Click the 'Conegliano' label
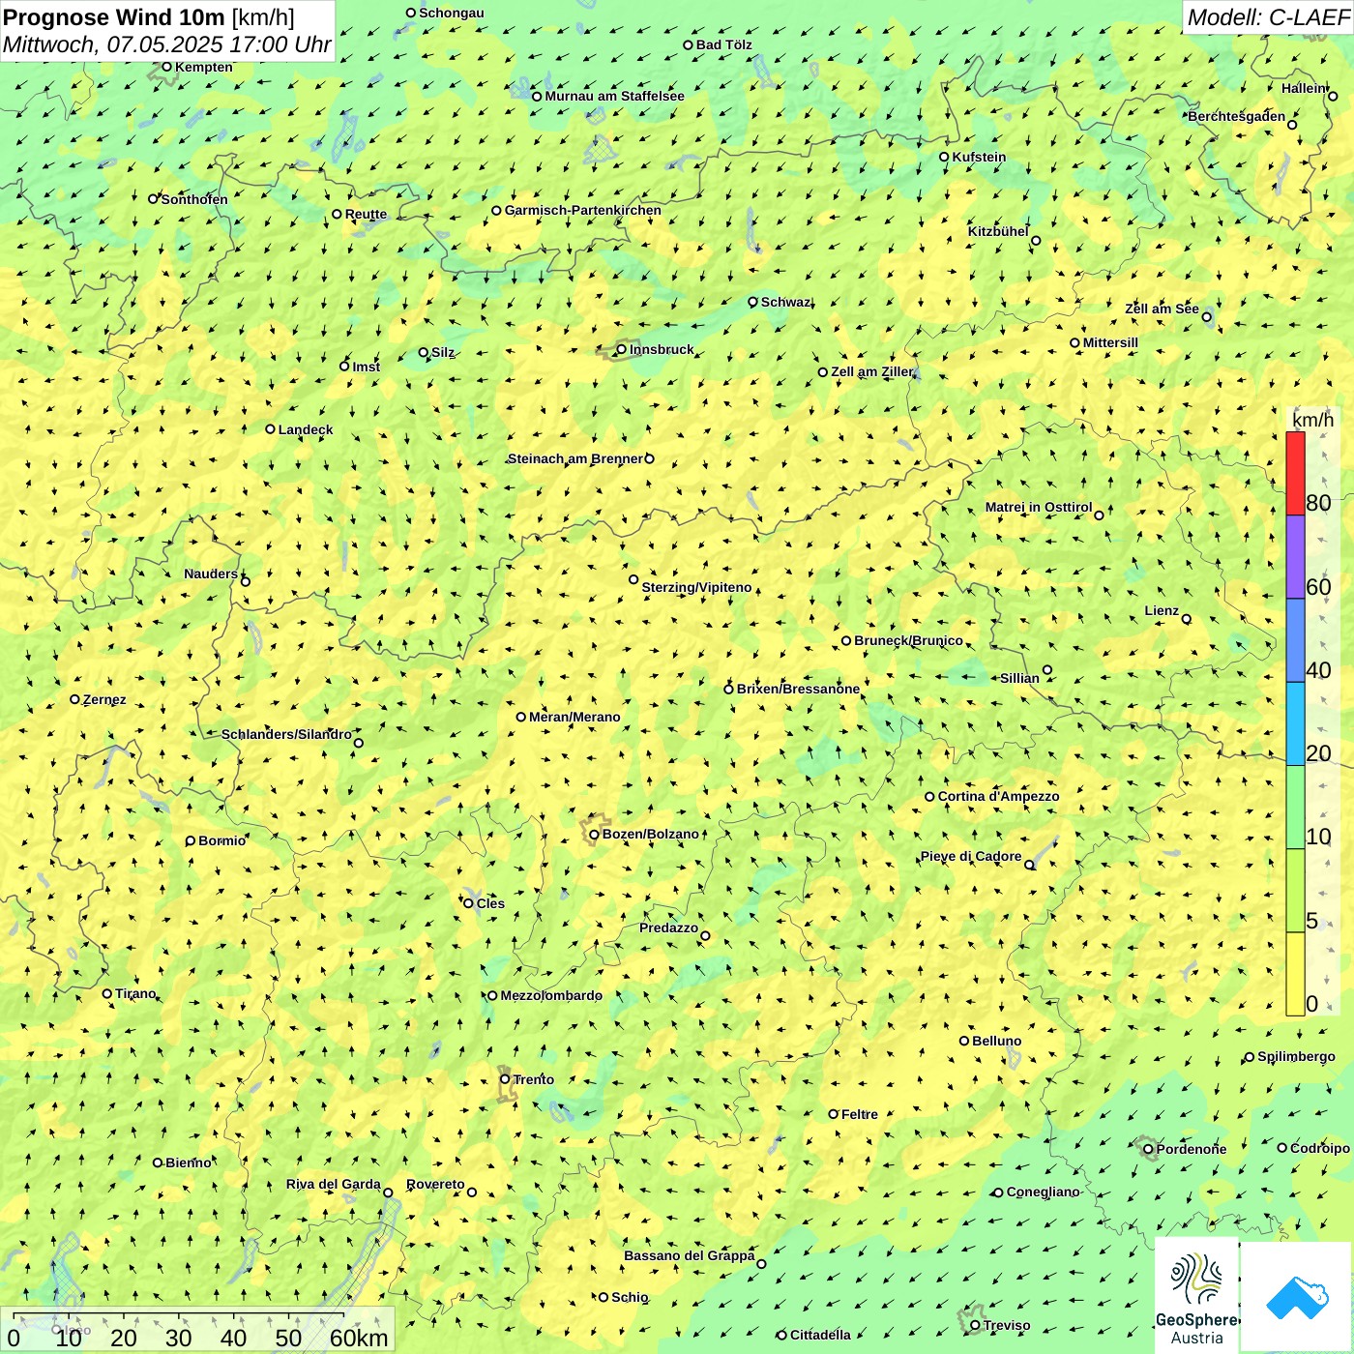The width and height of the screenshot is (1354, 1354). point(1043,1192)
